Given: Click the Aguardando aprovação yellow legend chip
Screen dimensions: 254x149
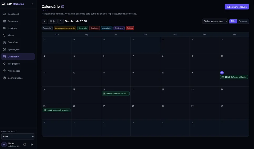Looking at the screenshot, I should tap(65, 28).
